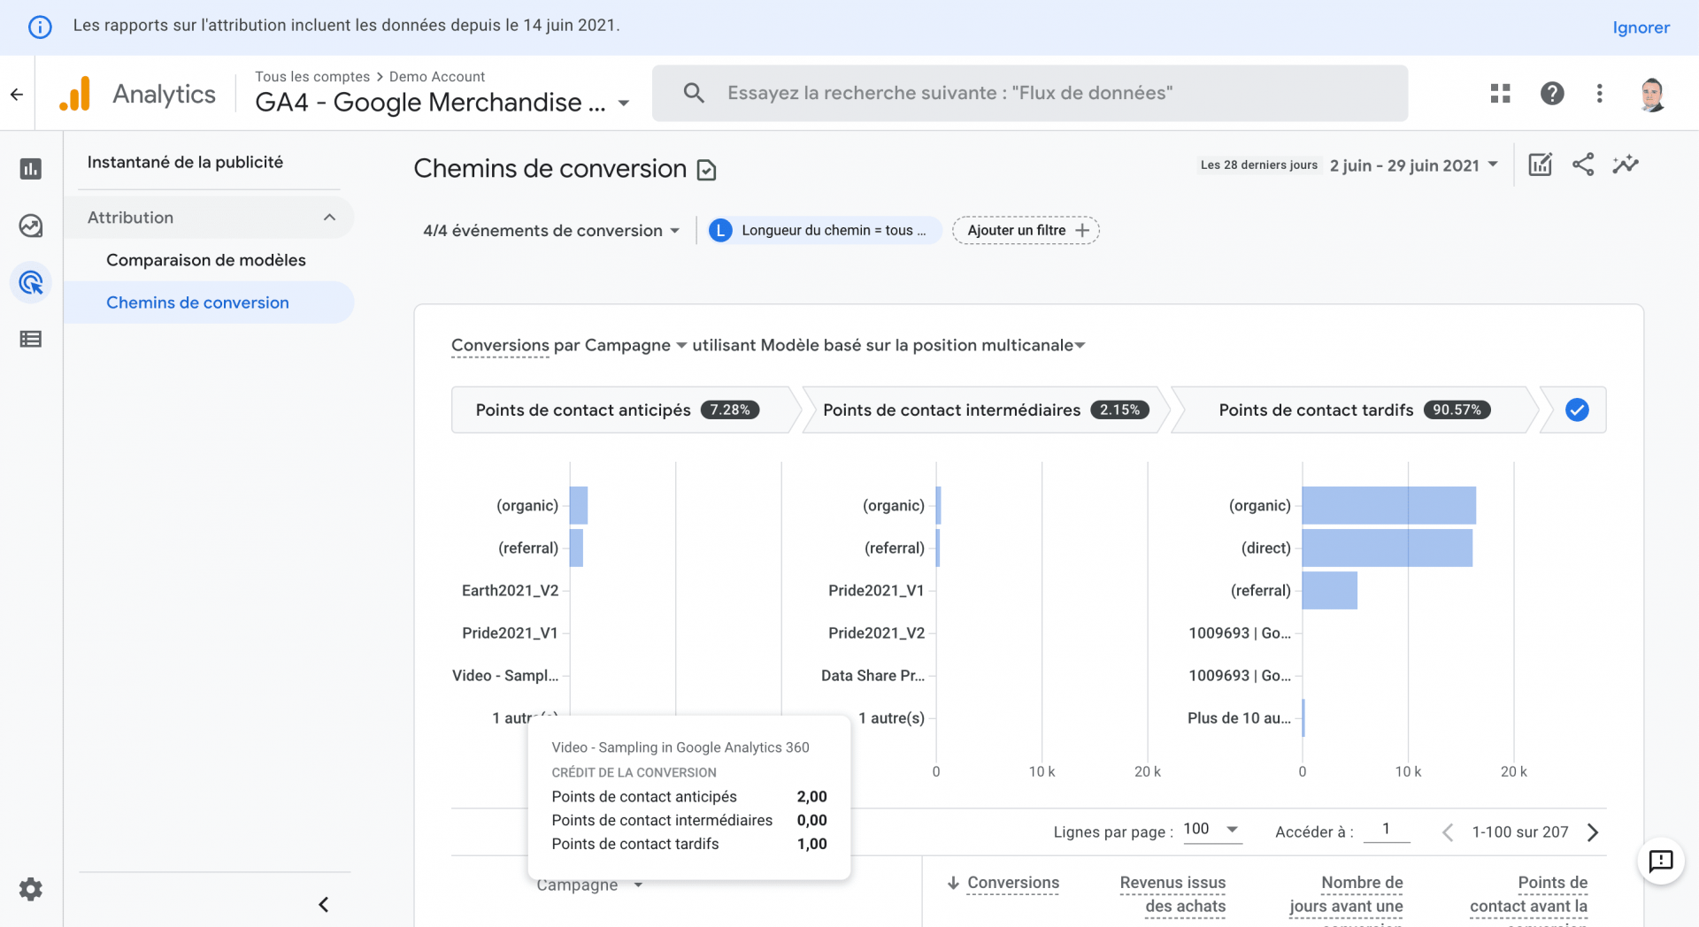This screenshot has width=1699, height=927.
Task: Select Points de contact tardifs stage
Action: (x=1354, y=410)
